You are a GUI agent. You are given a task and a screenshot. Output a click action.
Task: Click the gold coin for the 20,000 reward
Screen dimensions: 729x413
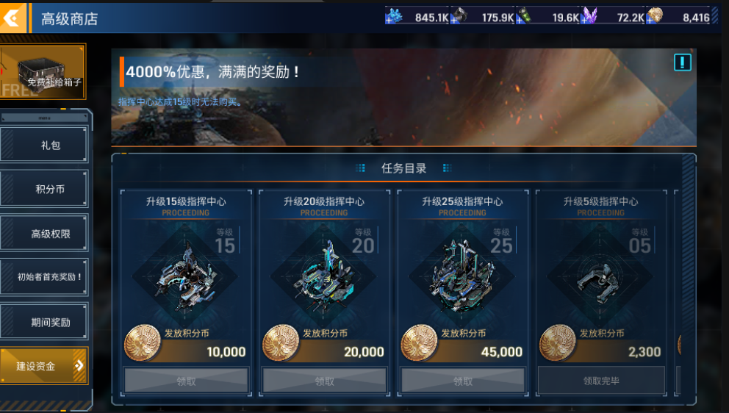click(x=280, y=343)
